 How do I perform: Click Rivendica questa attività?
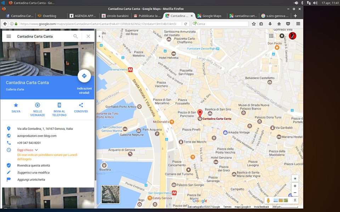(33, 165)
